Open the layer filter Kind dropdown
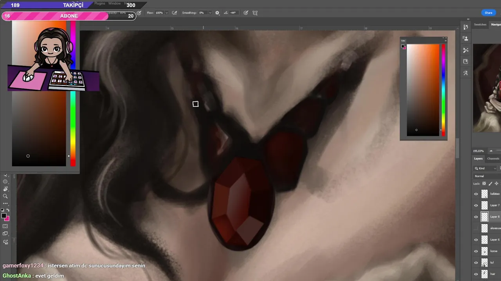Viewport: 501px width, 281px height. [x=485, y=168]
